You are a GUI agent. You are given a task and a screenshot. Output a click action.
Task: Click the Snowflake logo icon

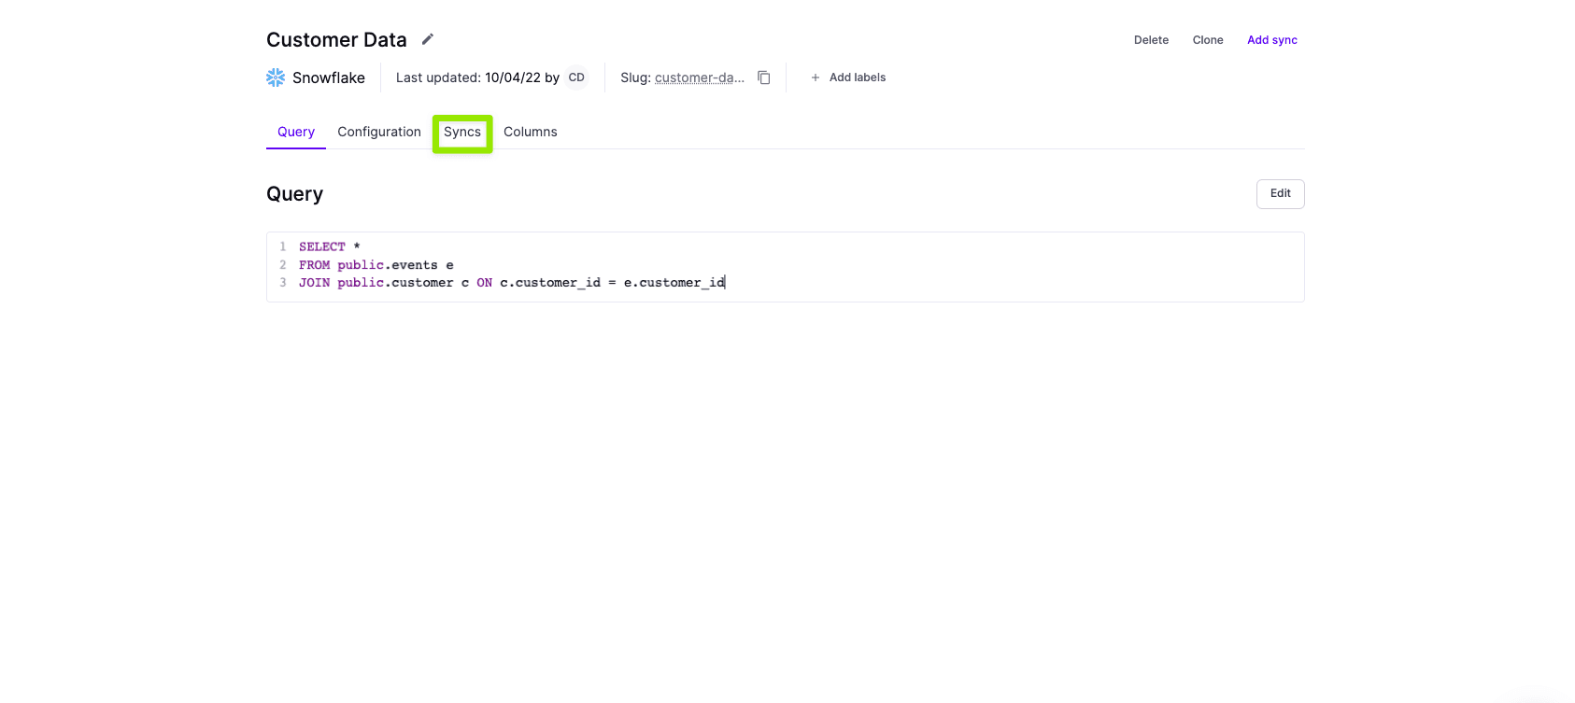[276, 77]
